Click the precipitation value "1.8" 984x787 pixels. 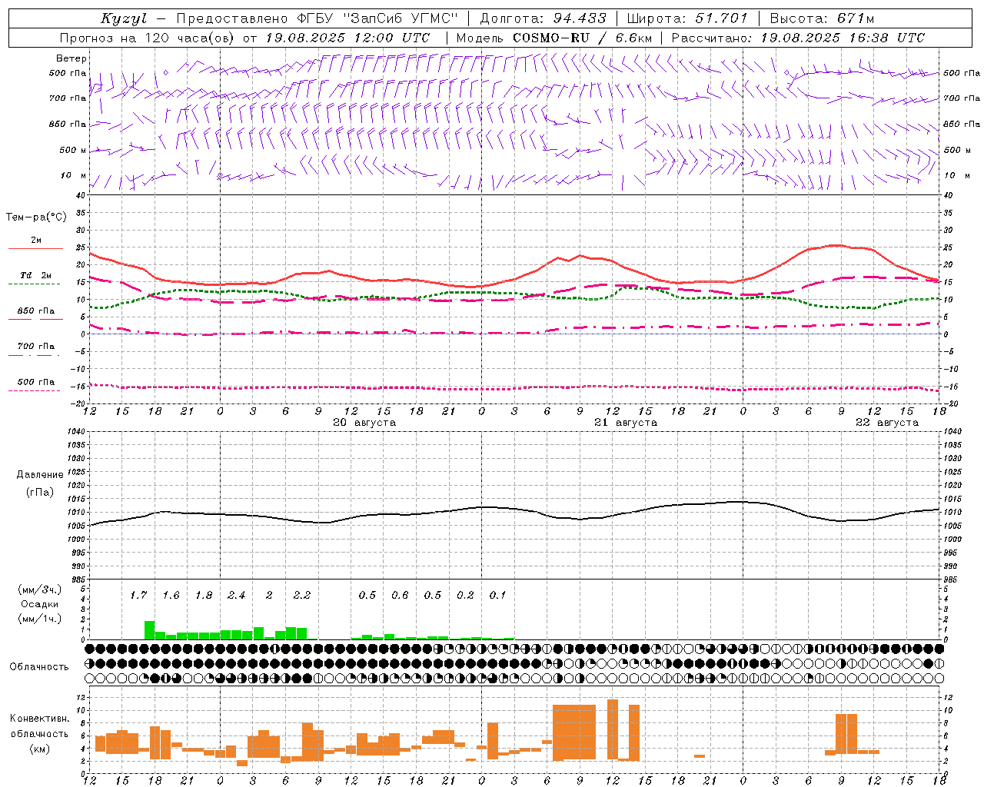coord(204,595)
